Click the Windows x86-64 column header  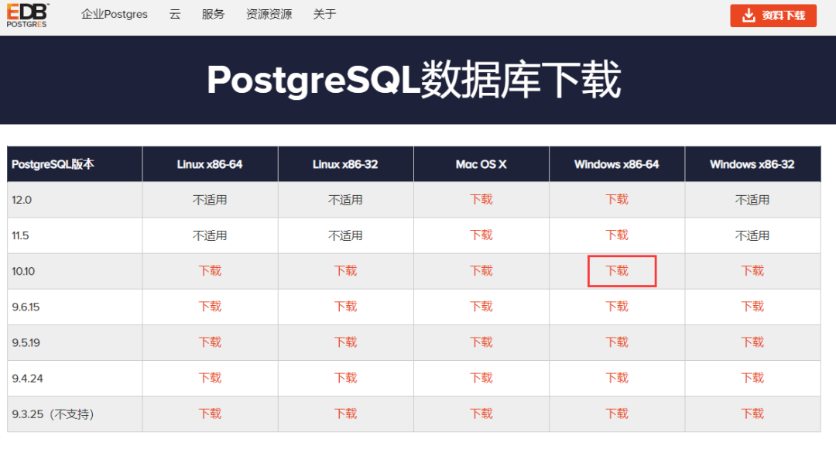coord(617,164)
